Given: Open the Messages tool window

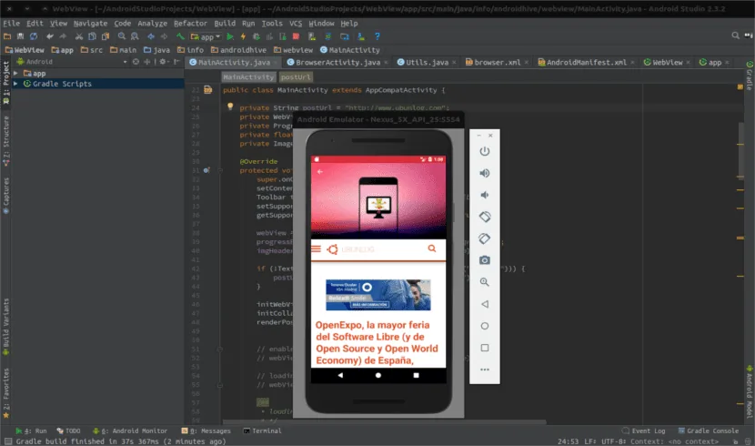Looking at the screenshot, I should (x=206, y=431).
